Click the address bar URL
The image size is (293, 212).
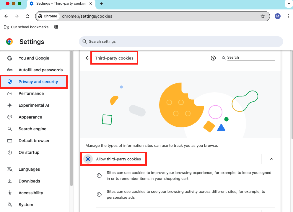87,16
